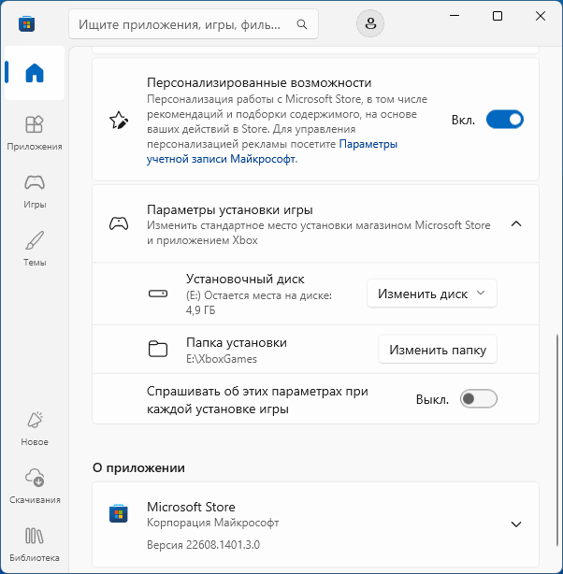Click the gamepad icon beside Параметры установки игры
Viewport: 563px width, 574px height.
(119, 223)
